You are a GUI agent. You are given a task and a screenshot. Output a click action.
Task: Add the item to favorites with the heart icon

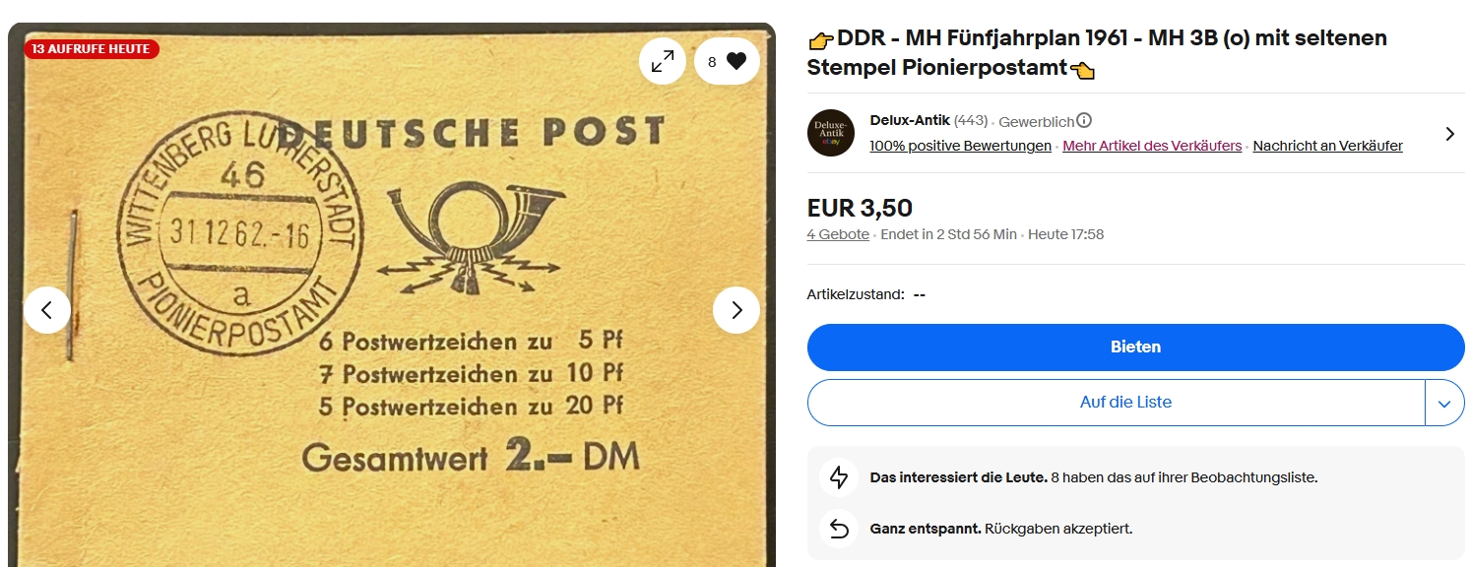click(728, 61)
